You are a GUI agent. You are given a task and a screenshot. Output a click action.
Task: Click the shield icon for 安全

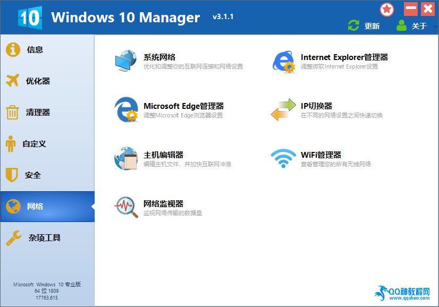coord(12,175)
